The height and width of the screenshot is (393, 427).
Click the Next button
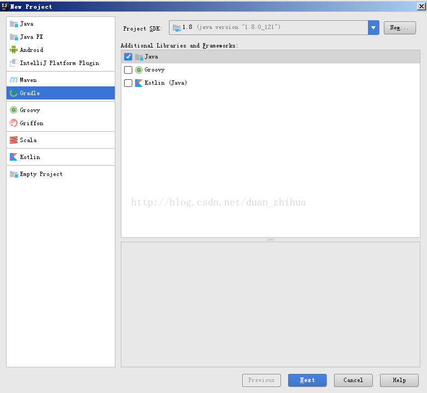pos(307,380)
